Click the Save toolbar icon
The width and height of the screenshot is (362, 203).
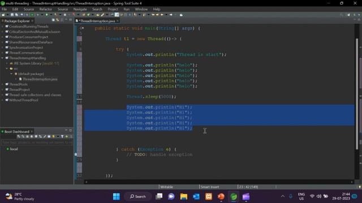[x=12, y=15]
